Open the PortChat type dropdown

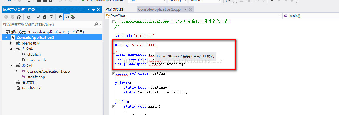[281, 16]
